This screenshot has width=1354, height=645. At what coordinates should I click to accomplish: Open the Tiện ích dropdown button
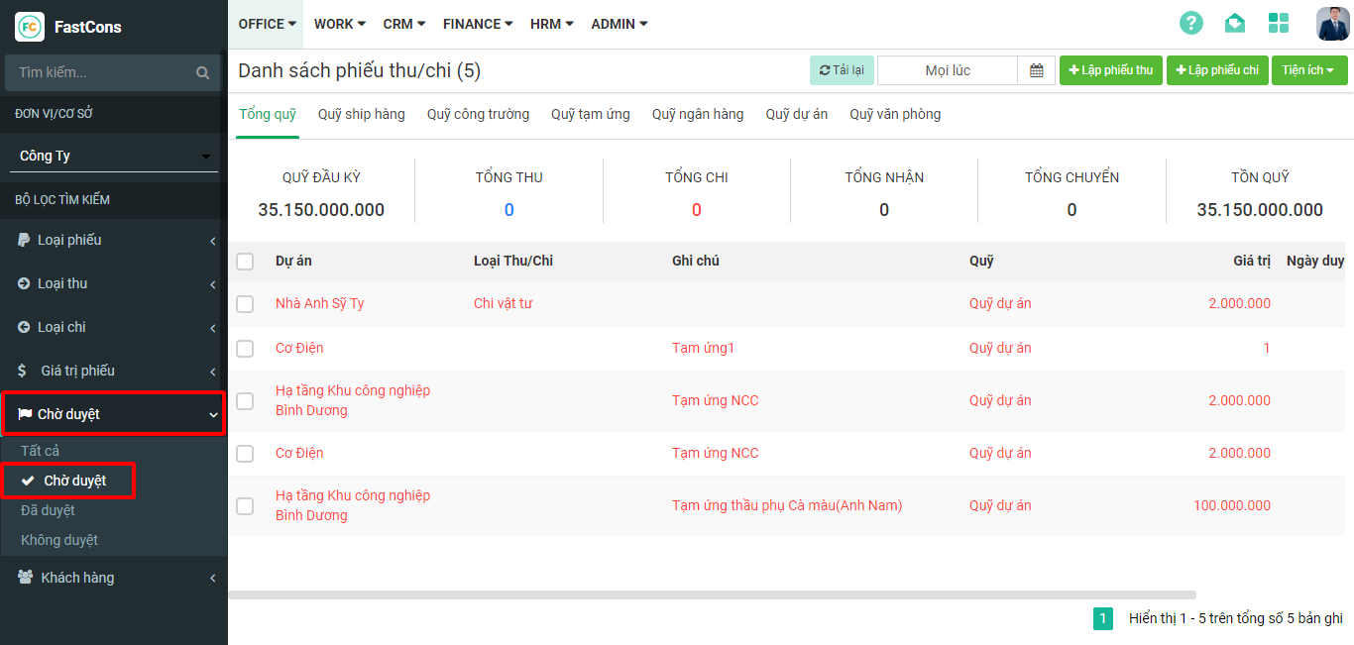tap(1308, 70)
